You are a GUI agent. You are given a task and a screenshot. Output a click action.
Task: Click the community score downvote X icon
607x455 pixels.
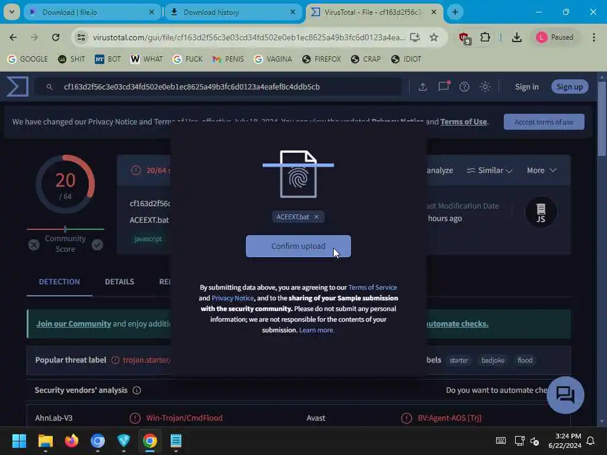click(x=34, y=245)
